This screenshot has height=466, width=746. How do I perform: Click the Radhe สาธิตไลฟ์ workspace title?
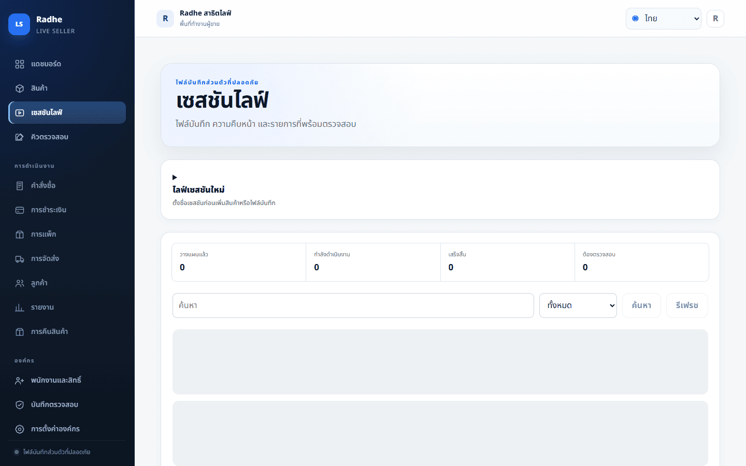tap(206, 13)
